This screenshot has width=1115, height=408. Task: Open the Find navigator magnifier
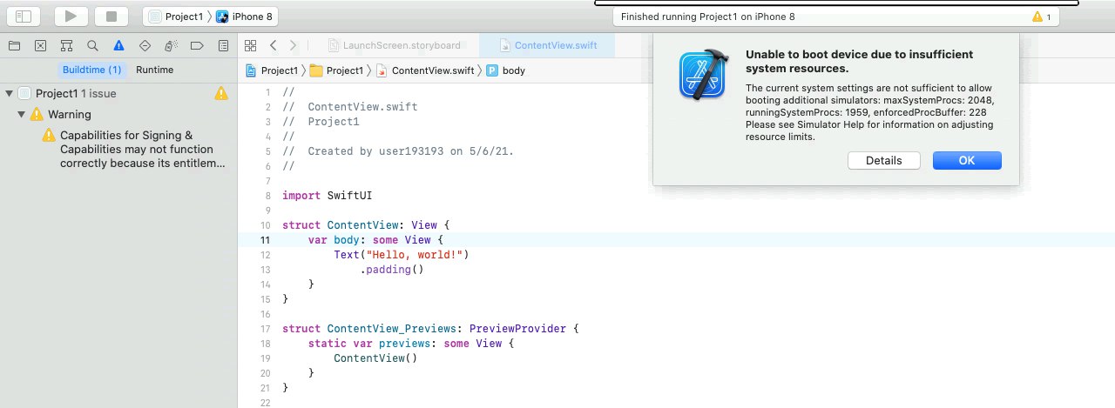coord(92,45)
